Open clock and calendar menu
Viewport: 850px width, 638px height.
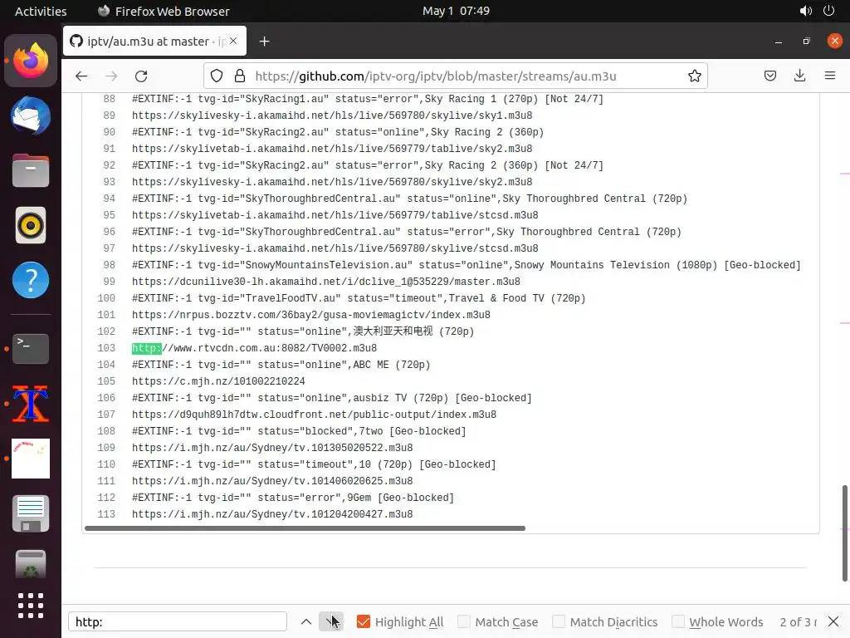[x=456, y=11]
